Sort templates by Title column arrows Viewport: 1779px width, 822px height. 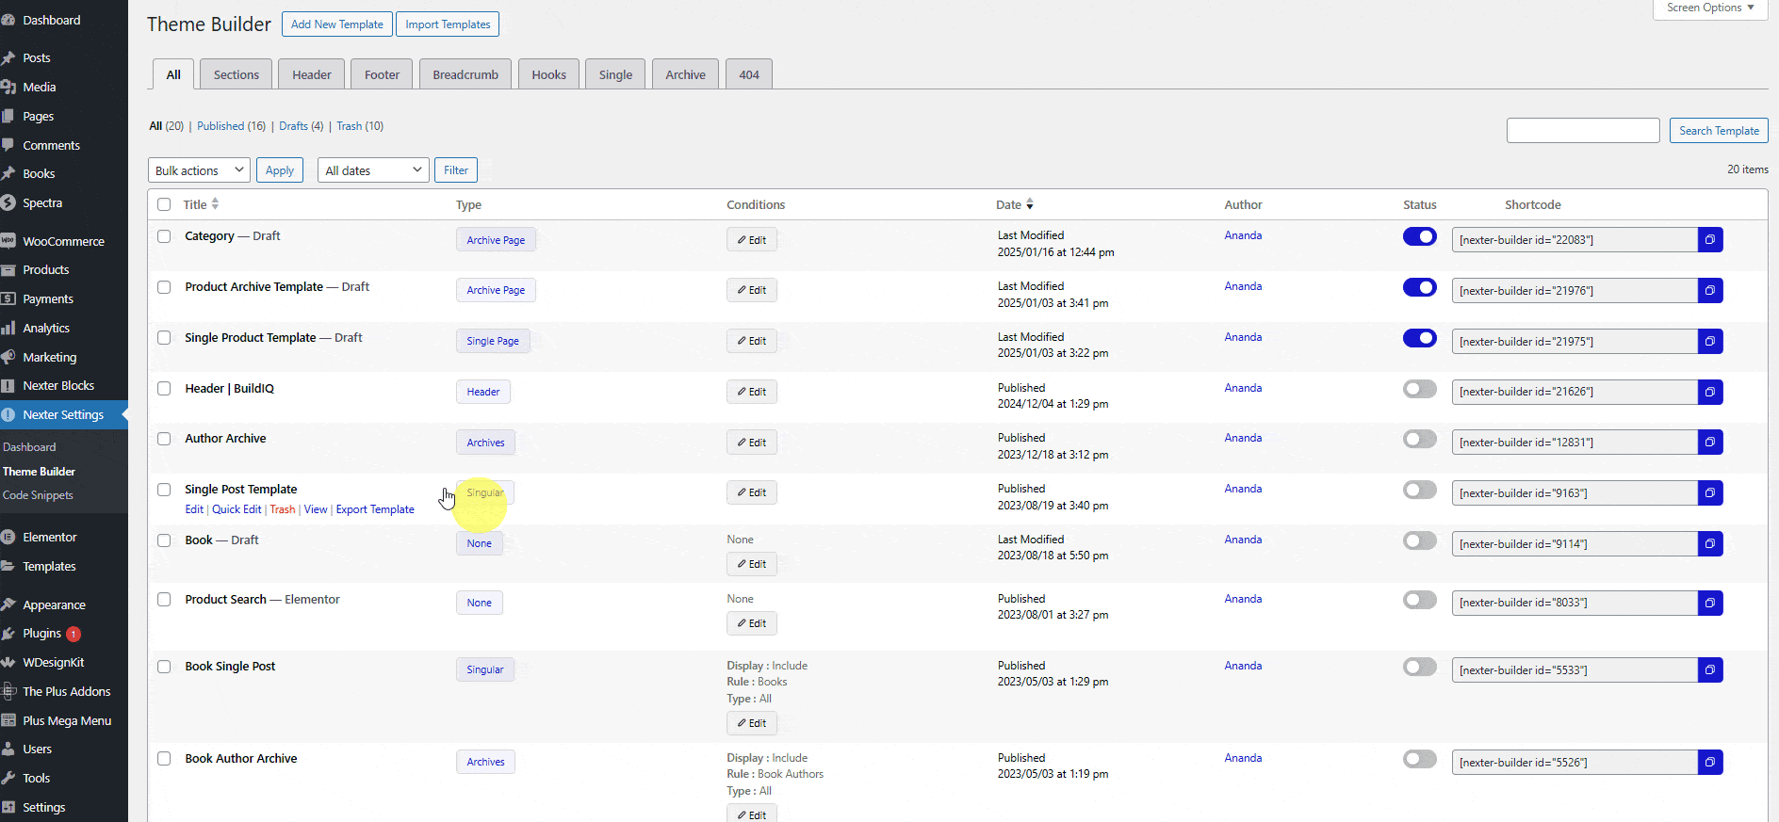click(x=215, y=204)
